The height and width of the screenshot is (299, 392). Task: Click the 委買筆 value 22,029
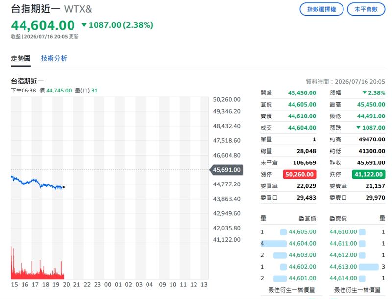306,186
